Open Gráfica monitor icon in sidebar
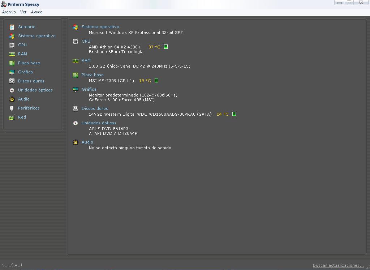 coord(12,72)
